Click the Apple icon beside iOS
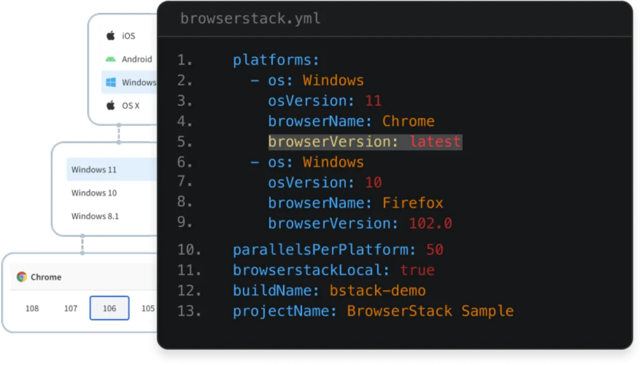The height and width of the screenshot is (365, 642). [x=111, y=36]
